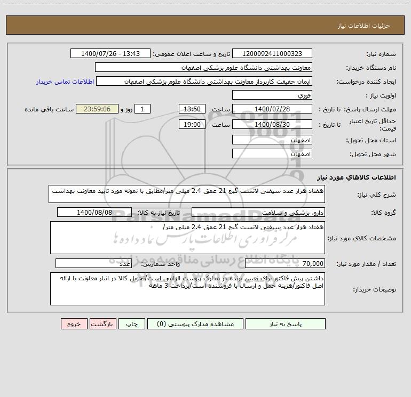Click the quantity field 70,000

285,264
